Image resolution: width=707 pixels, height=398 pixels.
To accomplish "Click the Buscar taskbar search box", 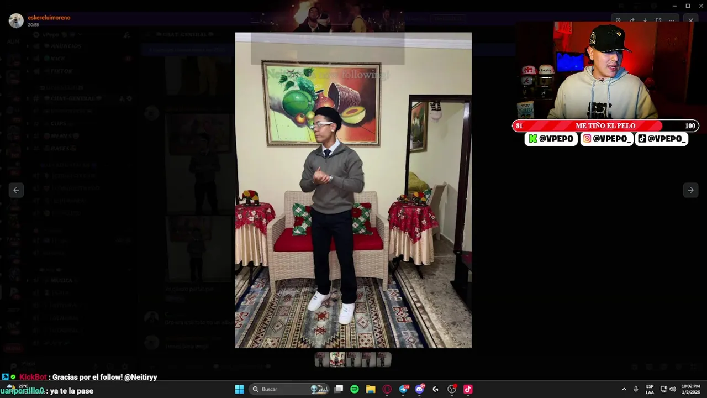I will click(x=289, y=389).
